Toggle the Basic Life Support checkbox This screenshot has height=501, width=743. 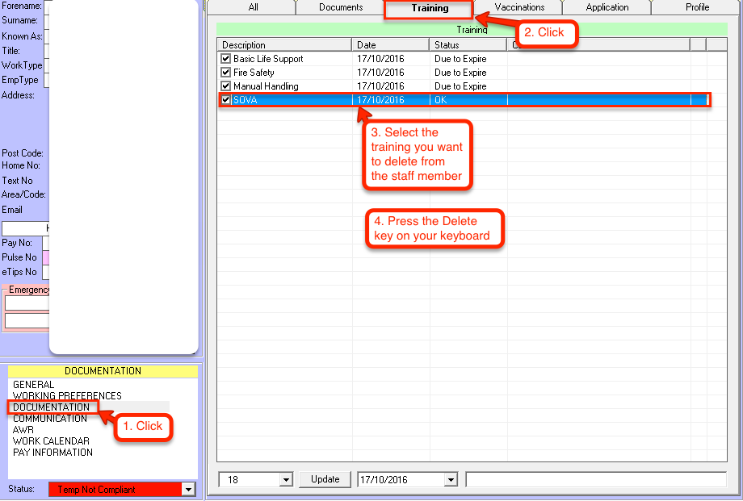(226, 59)
